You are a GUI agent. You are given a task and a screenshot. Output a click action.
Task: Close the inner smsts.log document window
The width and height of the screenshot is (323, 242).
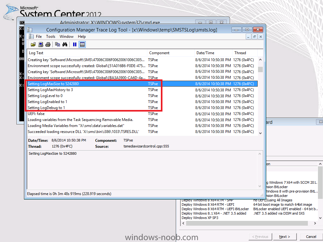261,37
